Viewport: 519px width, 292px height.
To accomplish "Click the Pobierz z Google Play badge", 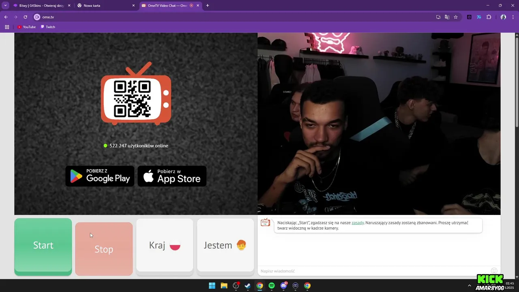I will tap(100, 176).
